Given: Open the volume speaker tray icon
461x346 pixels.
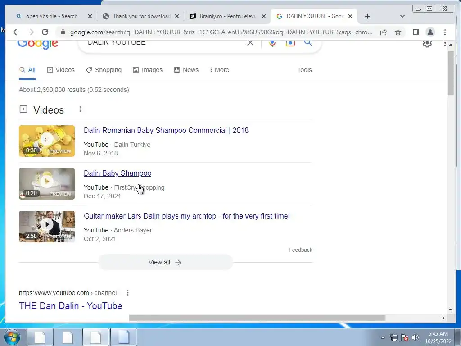Looking at the screenshot, I should (x=415, y=337).
